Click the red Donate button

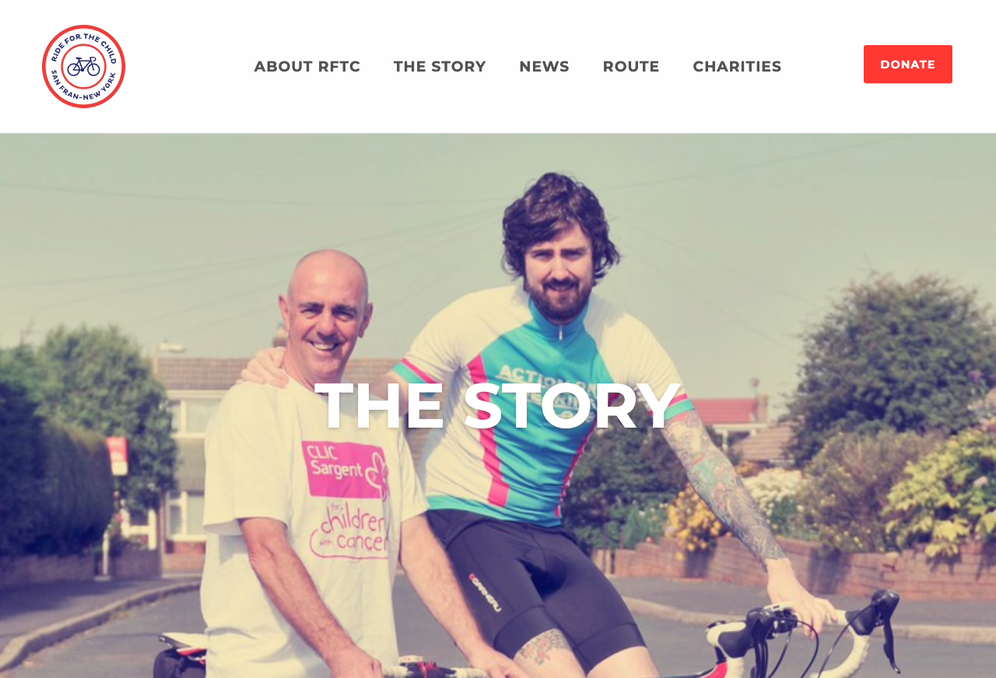(908, 65)
